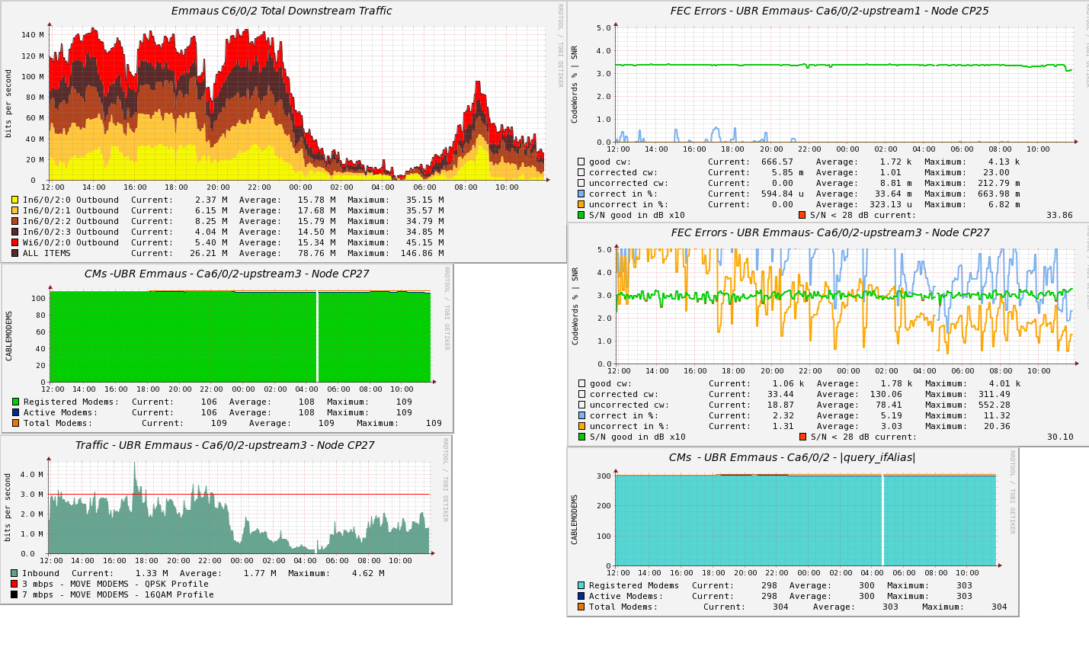Click 'uncorrect in %' orange swatch in Node CP25 legend

[581, 204]
